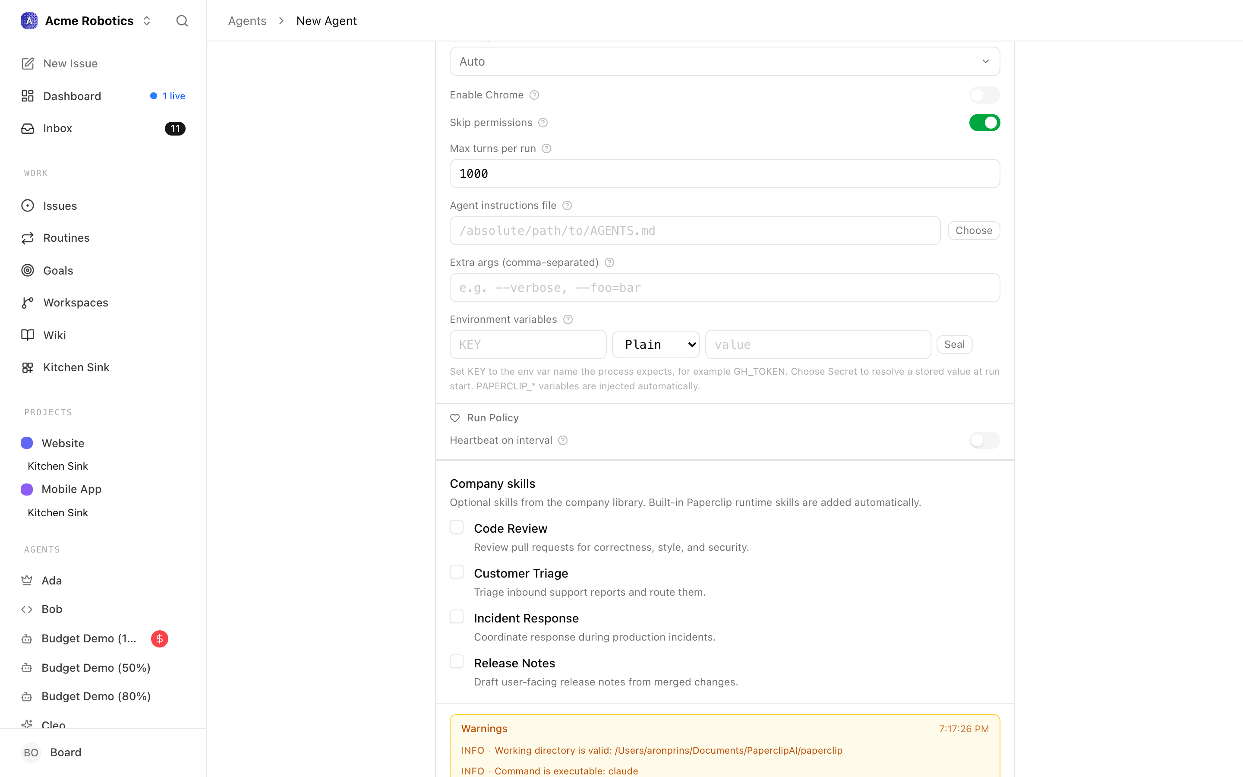
Task: Turn off Skip permissions switch
Action: (984, 123)
